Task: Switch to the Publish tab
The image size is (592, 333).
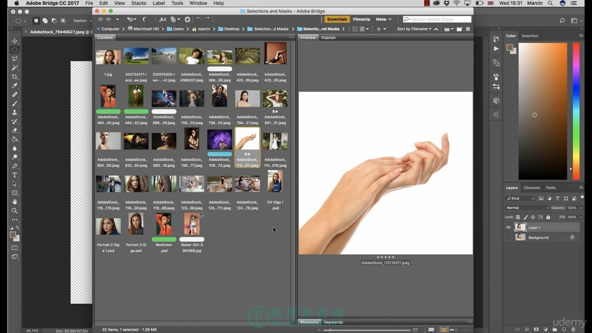Action: 328,37
